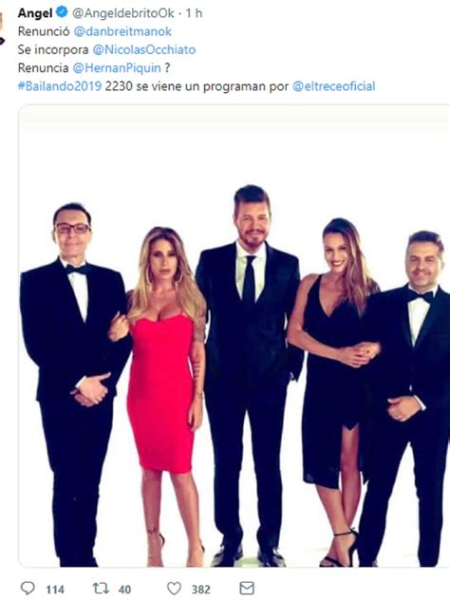Click the retweet arrows icon
The image size is (450, 600).
click(101, 589)
